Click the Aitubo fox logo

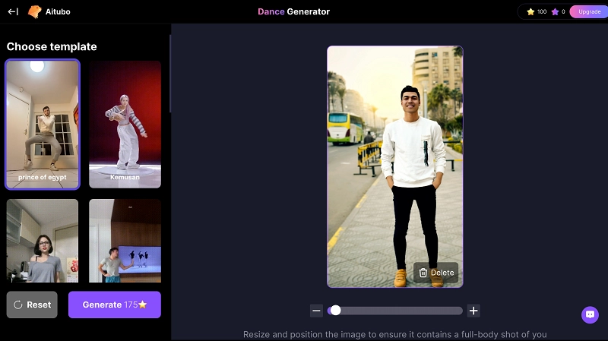(x=35, y=11)
